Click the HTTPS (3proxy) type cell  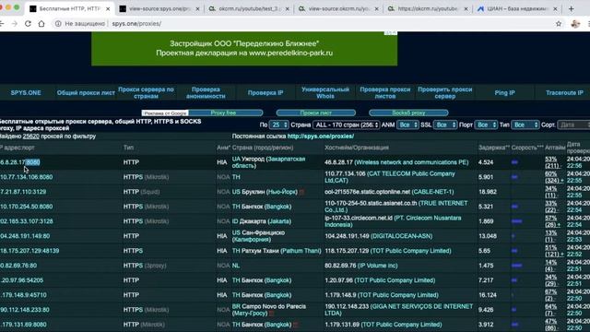tap(145, 266)
